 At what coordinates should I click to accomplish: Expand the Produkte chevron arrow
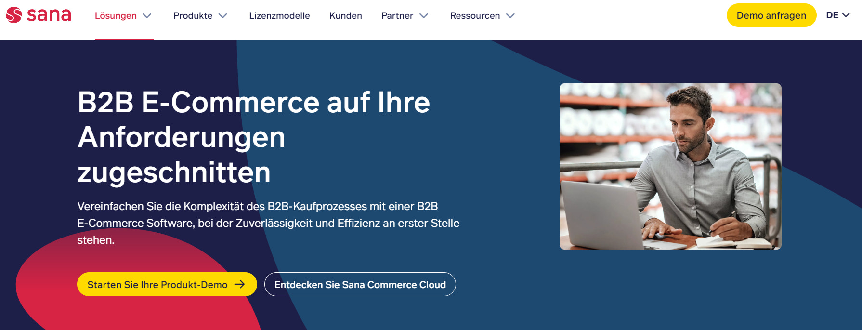(222, 16)
